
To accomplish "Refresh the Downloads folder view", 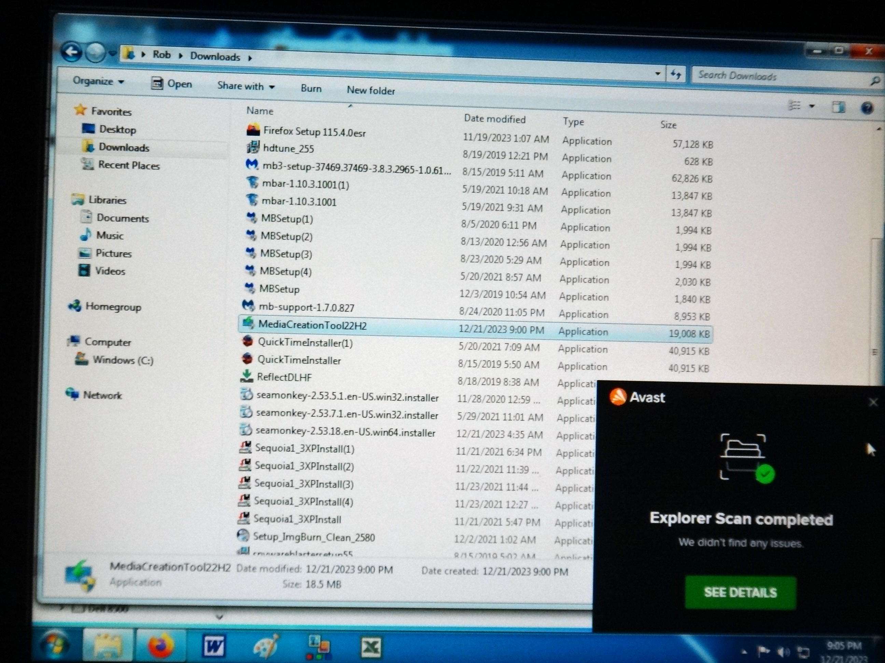I will point(676,74).
